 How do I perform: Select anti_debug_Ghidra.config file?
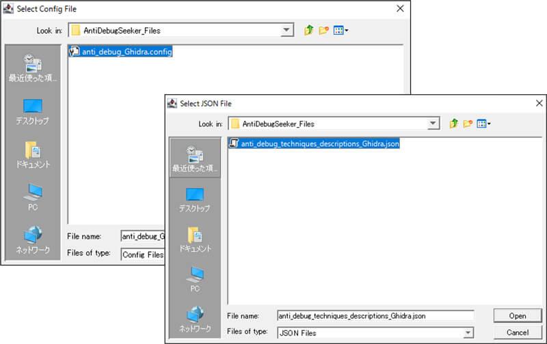tap(120, 51)
